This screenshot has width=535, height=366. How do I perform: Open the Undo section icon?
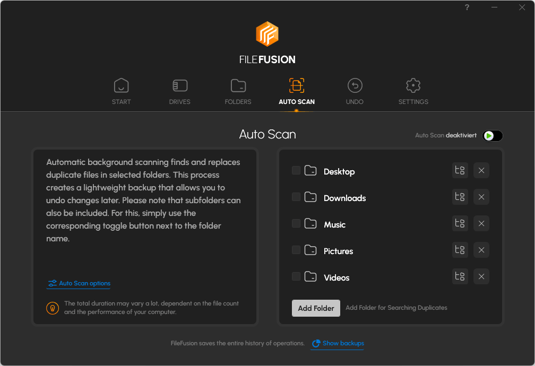[355, 85]
